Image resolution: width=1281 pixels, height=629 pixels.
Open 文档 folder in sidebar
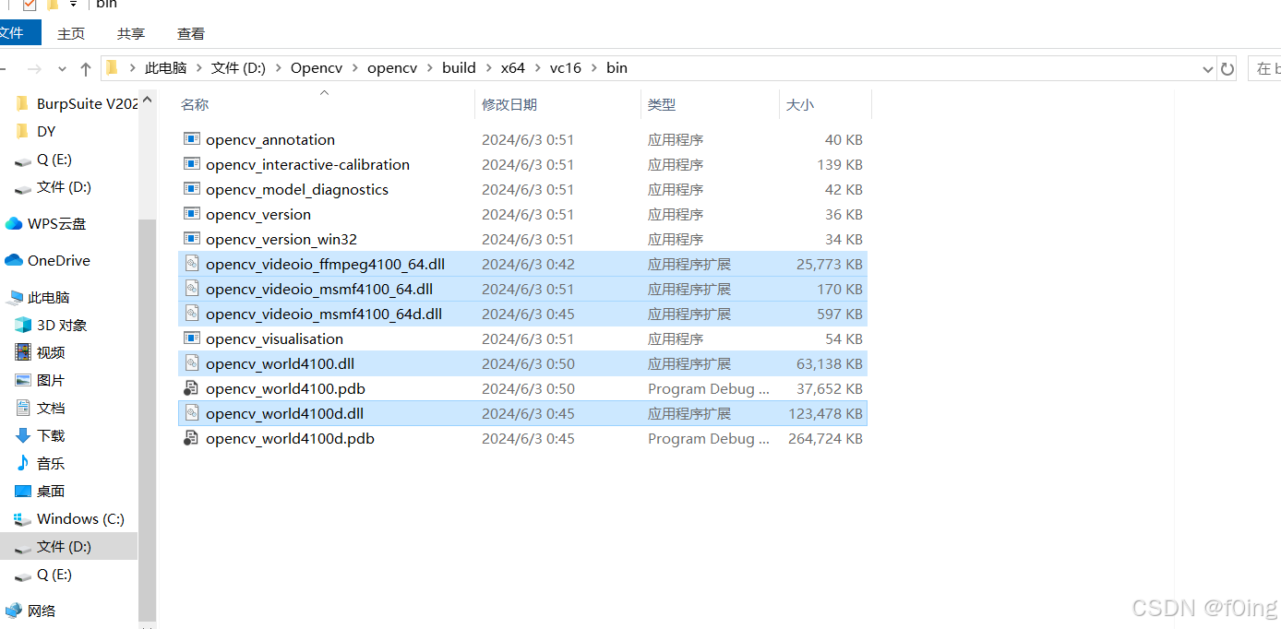41,408
